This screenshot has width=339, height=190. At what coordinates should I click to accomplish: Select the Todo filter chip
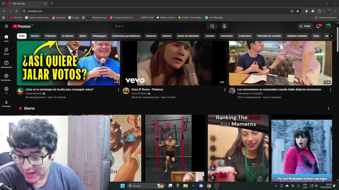[x=22, y=36]
